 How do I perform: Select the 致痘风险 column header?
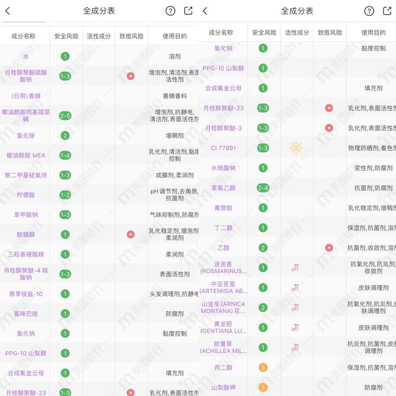pyautogui.click(x=131, y=36)
